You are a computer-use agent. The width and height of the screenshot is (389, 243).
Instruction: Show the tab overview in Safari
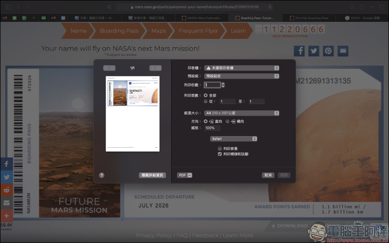[x=382, y=7]
